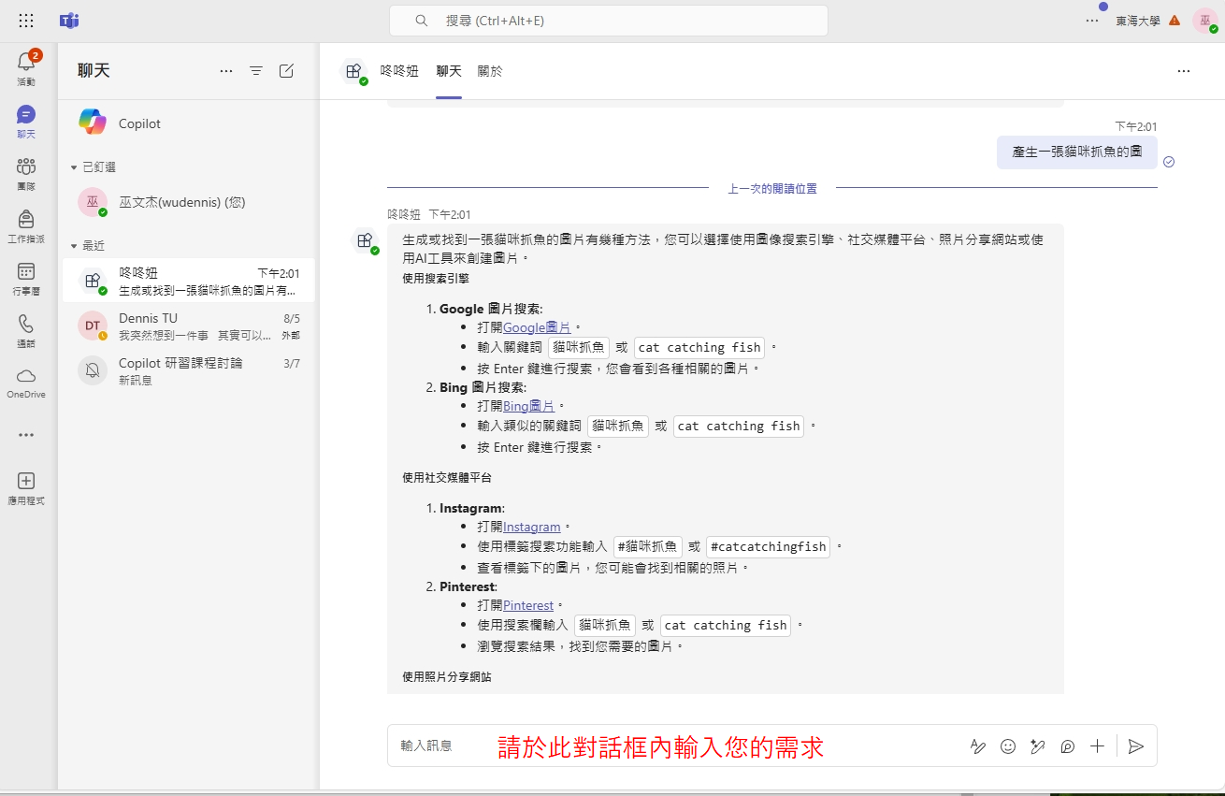
Task: Open the OneDrive cloud icon
Action: point(26,375)
